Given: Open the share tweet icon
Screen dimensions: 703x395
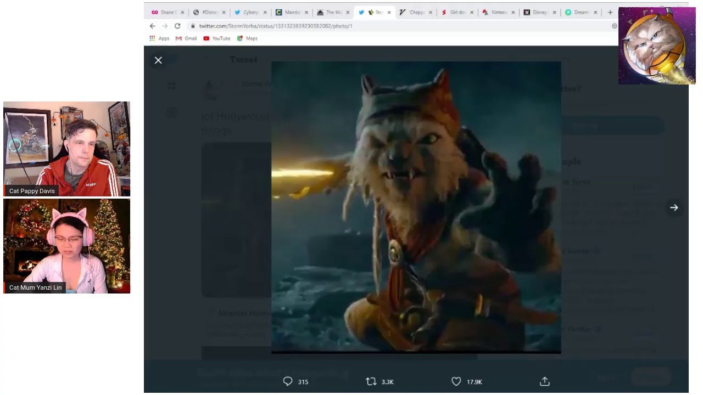Looking at the screenshot, I should point(545,381).
